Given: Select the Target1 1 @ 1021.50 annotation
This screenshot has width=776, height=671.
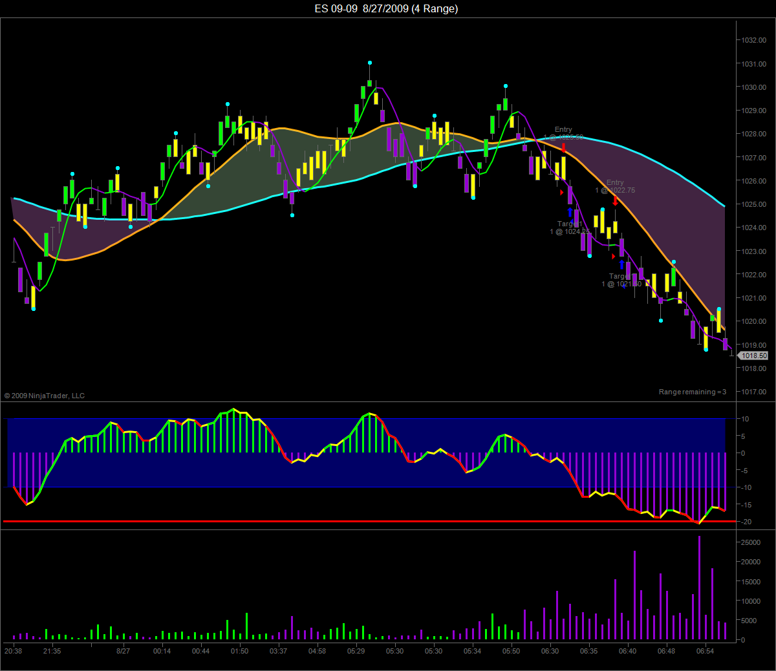Looking at the screenshot, I should (x=621, y=280).
